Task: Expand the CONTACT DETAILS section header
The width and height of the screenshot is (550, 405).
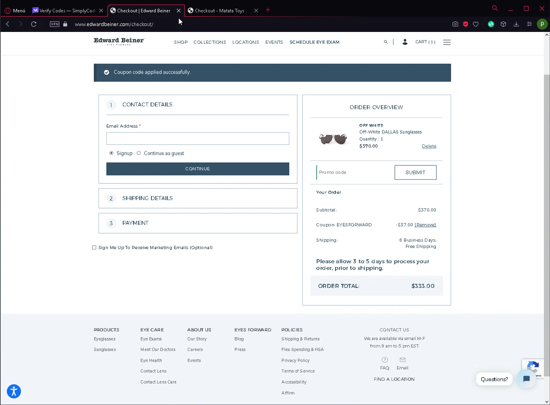Action: [198, 105]
